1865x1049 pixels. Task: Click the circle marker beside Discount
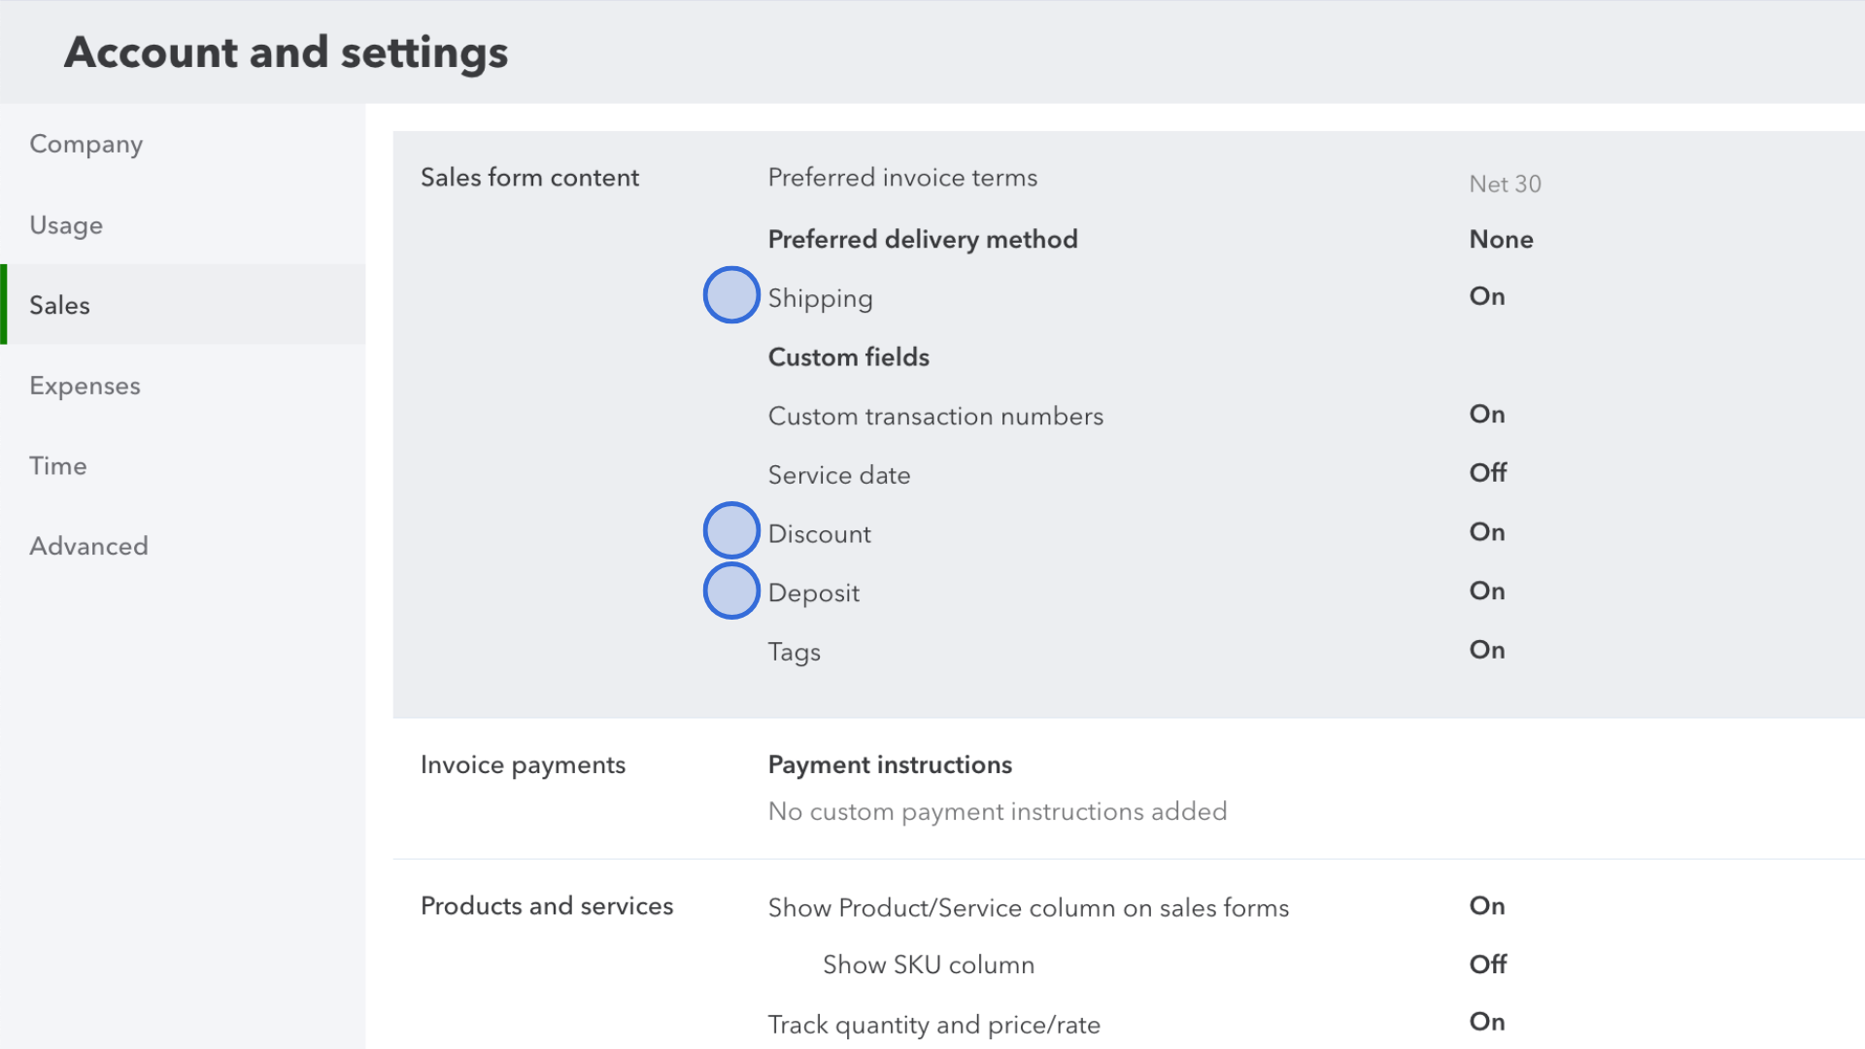[731, 530]
